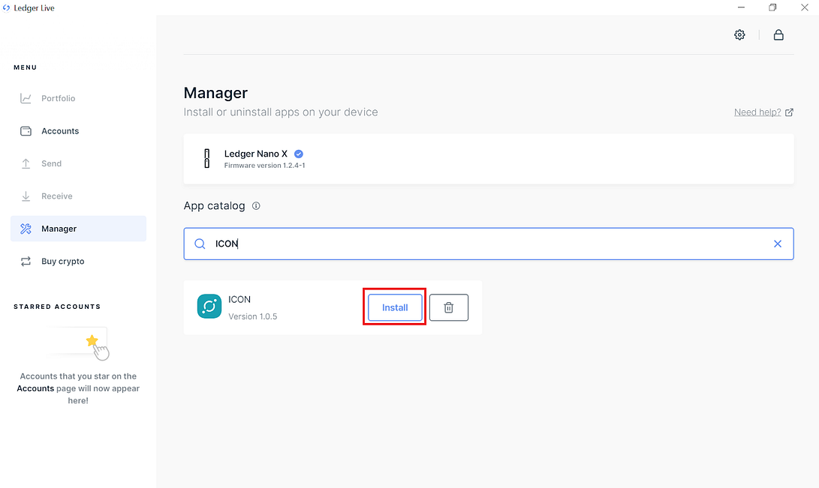Lock the app with the padlock icon

tap(778, 35)
